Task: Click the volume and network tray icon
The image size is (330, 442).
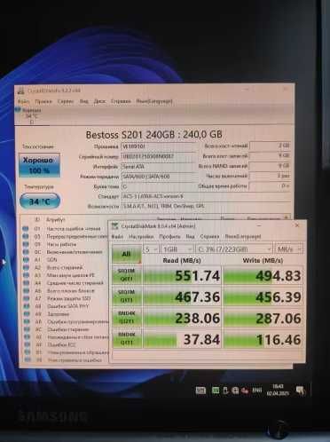Action: [245, 391]
